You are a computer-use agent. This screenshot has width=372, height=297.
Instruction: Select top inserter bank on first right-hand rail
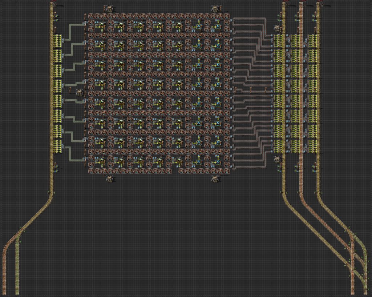[x=279, y=41]
